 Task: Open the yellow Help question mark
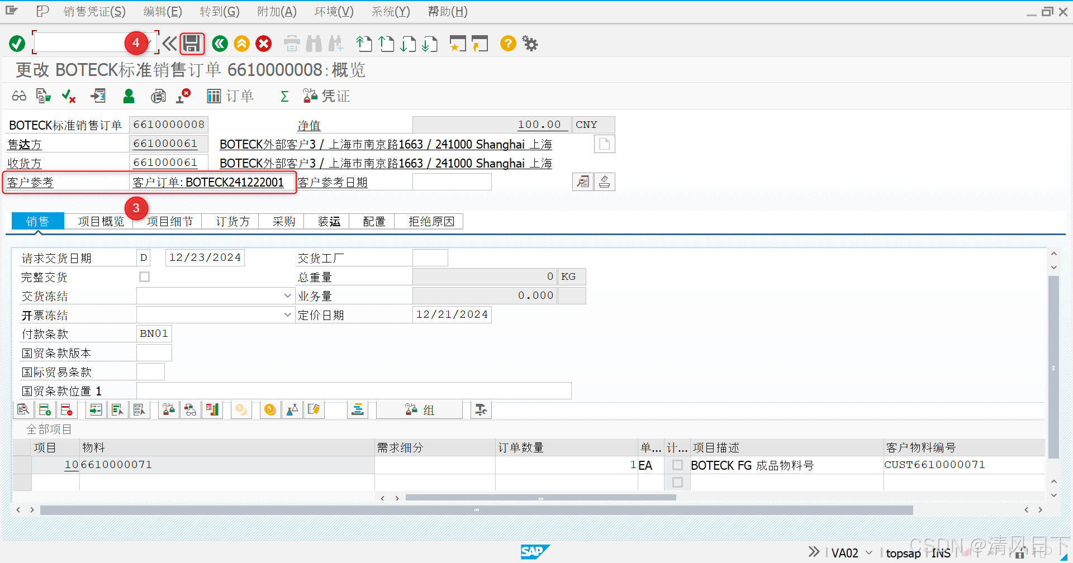pos(508,44)
